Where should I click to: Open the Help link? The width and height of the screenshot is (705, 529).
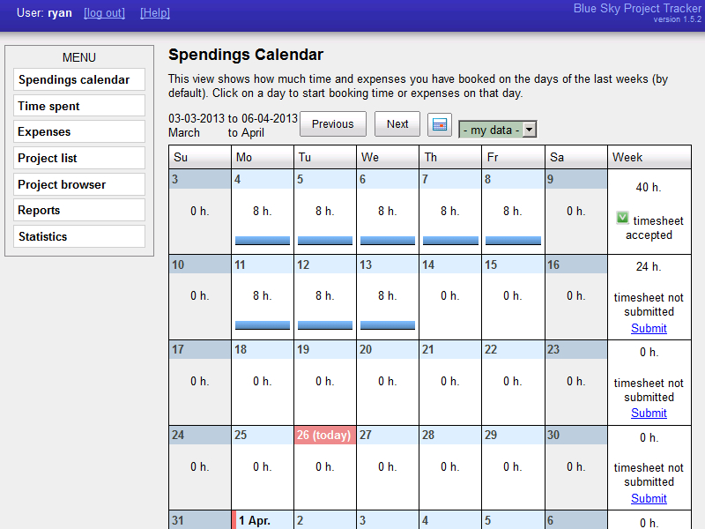point(155,12)
